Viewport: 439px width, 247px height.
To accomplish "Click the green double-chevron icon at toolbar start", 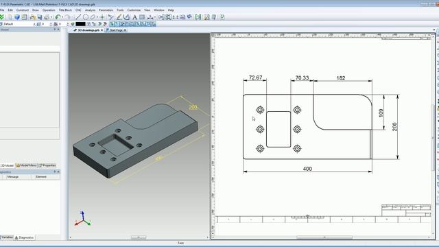I will tap(2, 17).
